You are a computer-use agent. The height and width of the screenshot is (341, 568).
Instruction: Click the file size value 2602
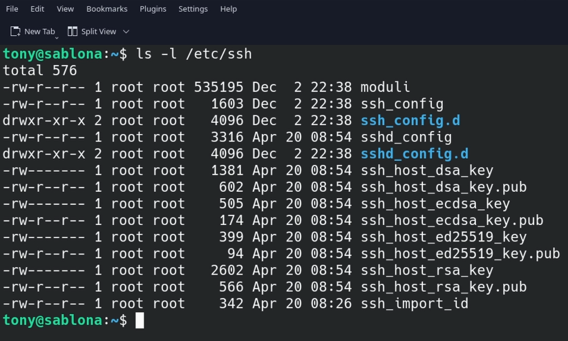point(227,271)
